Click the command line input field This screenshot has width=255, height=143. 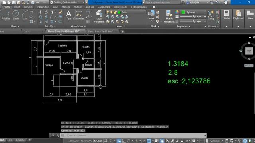point(133,135)
